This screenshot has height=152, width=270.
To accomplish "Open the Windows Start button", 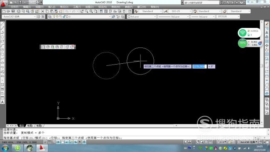I will point(5,148).
